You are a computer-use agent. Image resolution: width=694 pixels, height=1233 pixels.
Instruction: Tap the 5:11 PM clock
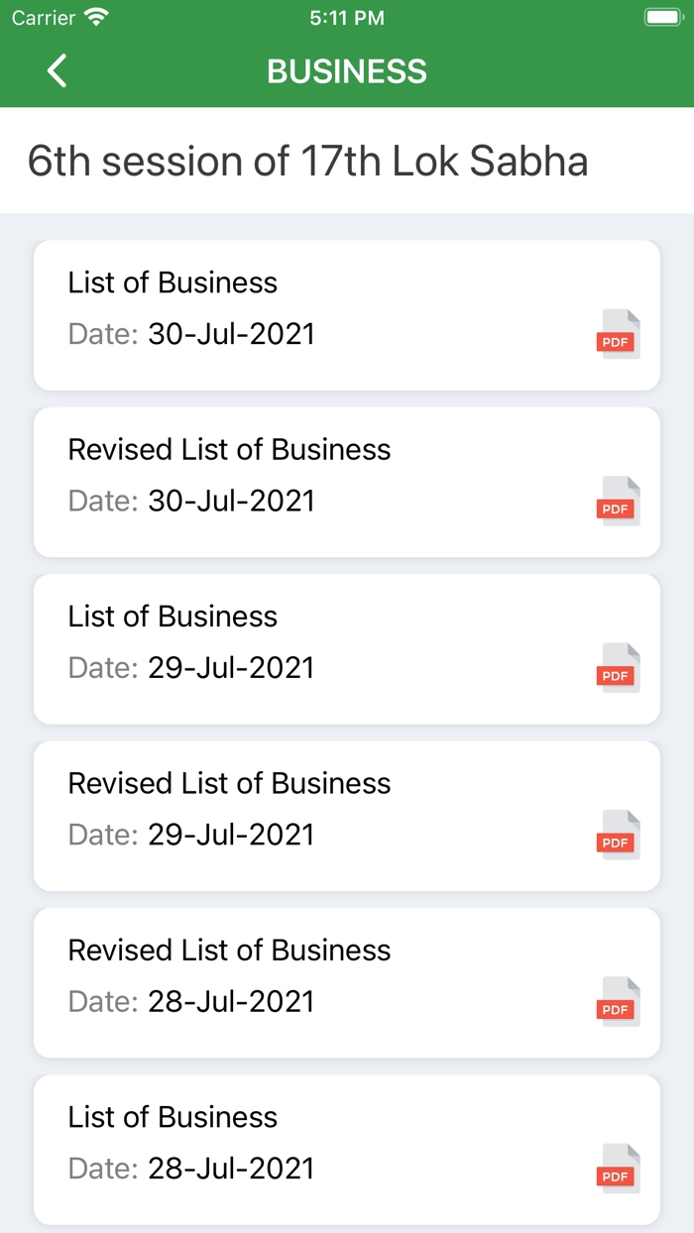347,18
